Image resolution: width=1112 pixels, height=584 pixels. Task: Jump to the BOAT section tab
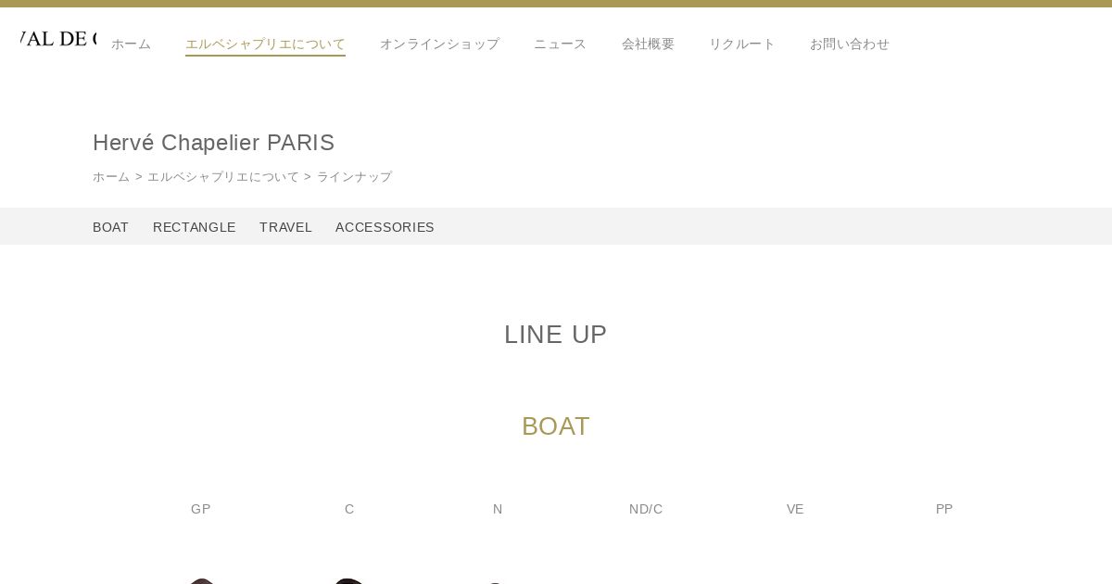click(111, 227)
